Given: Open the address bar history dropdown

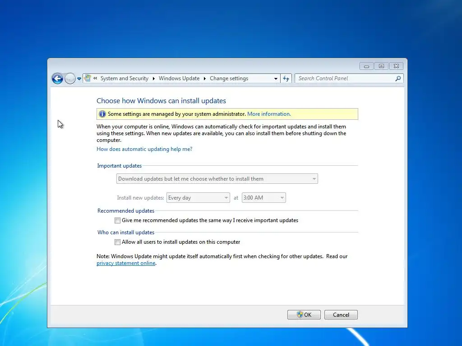Looking at the screenshot, I should tap(276, 78).
